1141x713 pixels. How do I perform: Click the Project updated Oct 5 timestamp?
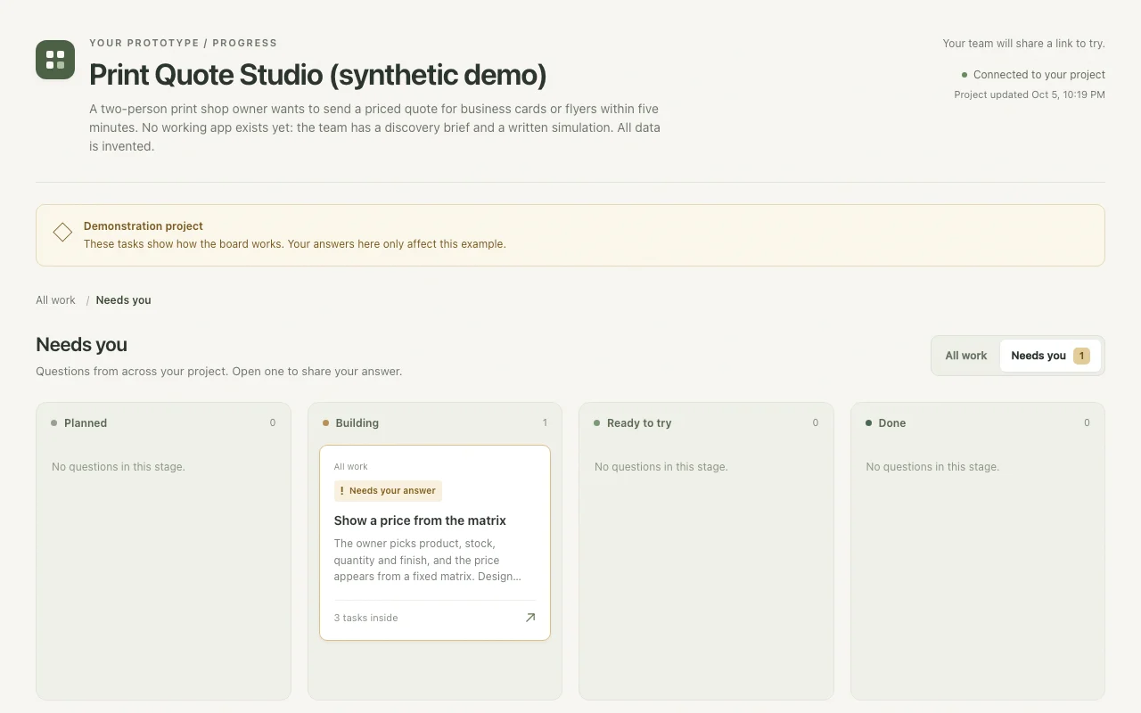click(1030, 94)
